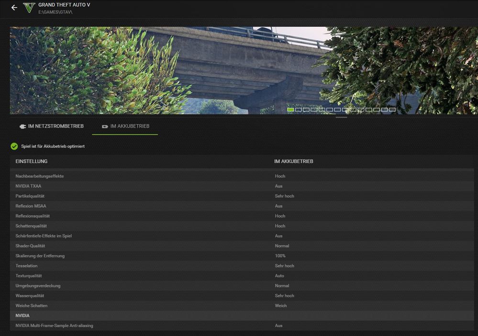Screen dimensions: 478x336
Task: Select the Skalierung der Entfernung 100% value
Action: tap(280, 256)
